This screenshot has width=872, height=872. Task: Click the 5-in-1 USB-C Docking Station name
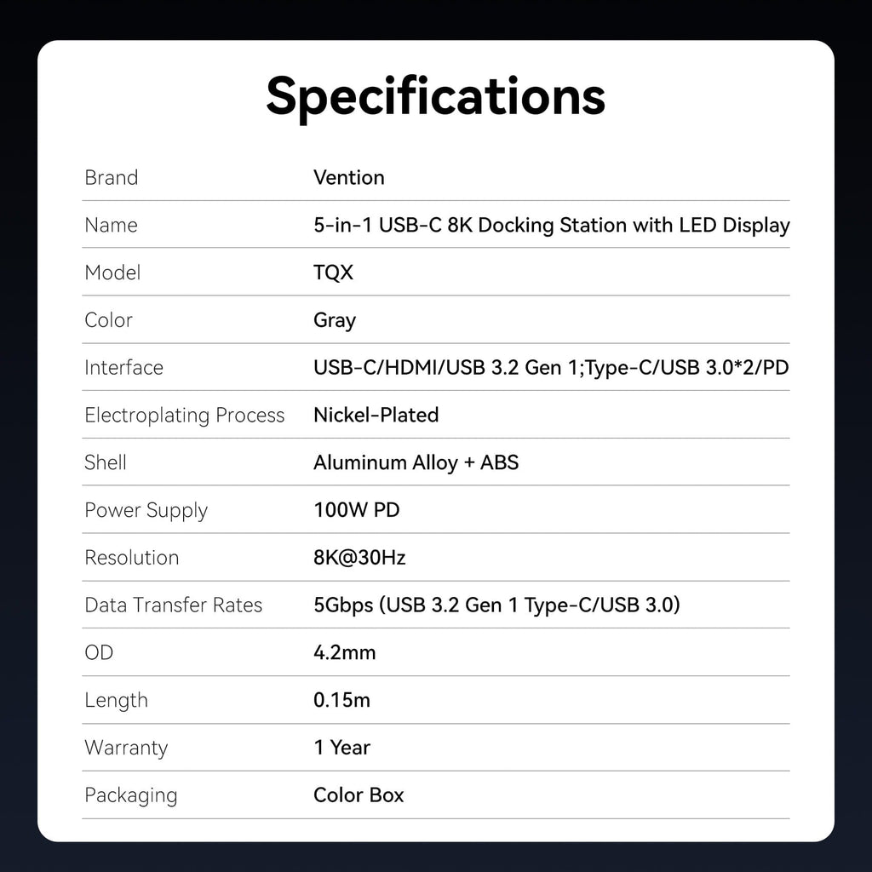click(552, 225)
